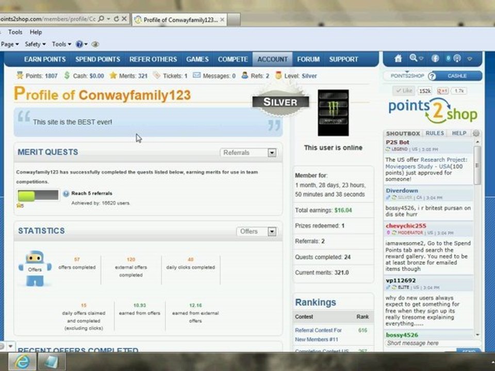495x371 pixels.
Task: Click the Level badge icon
Action: (278, 75)
